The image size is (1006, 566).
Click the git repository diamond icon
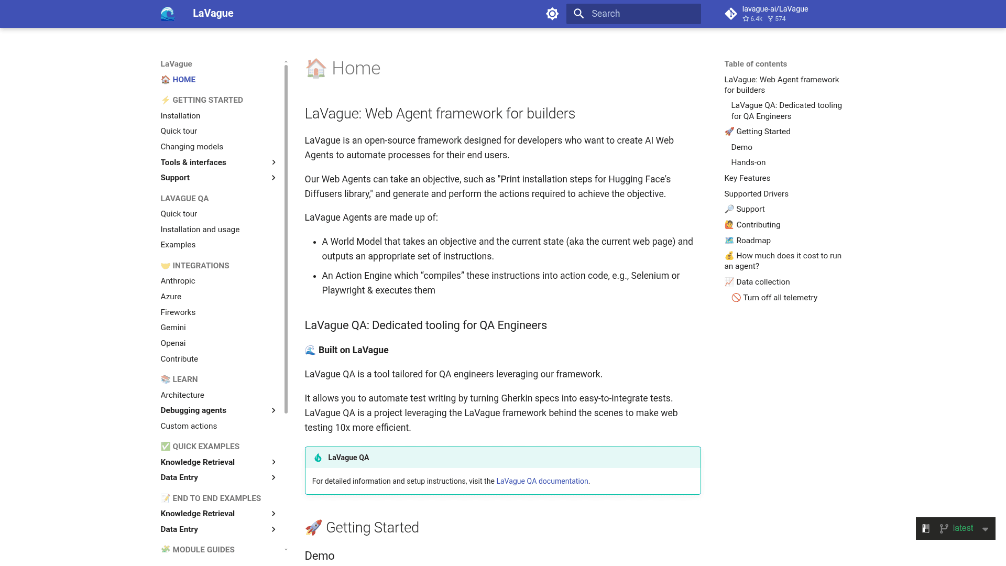click(731, 14)
